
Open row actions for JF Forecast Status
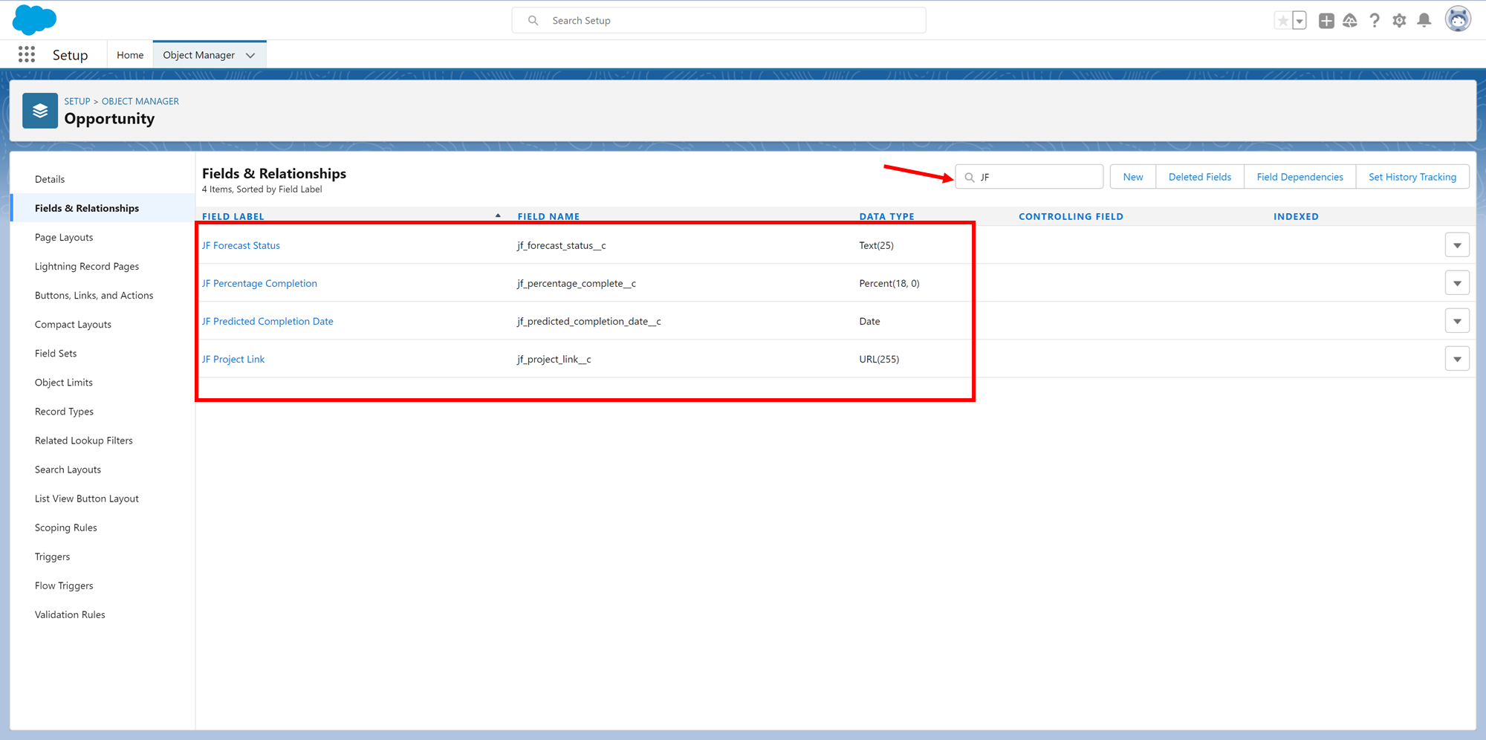tap(1457, 245)
